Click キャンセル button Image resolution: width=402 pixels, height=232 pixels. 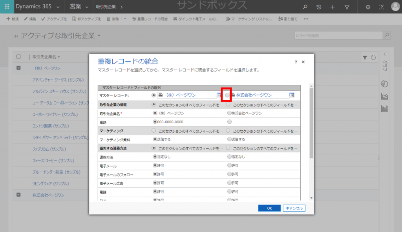pyautogui.click(x=294, y=208)
